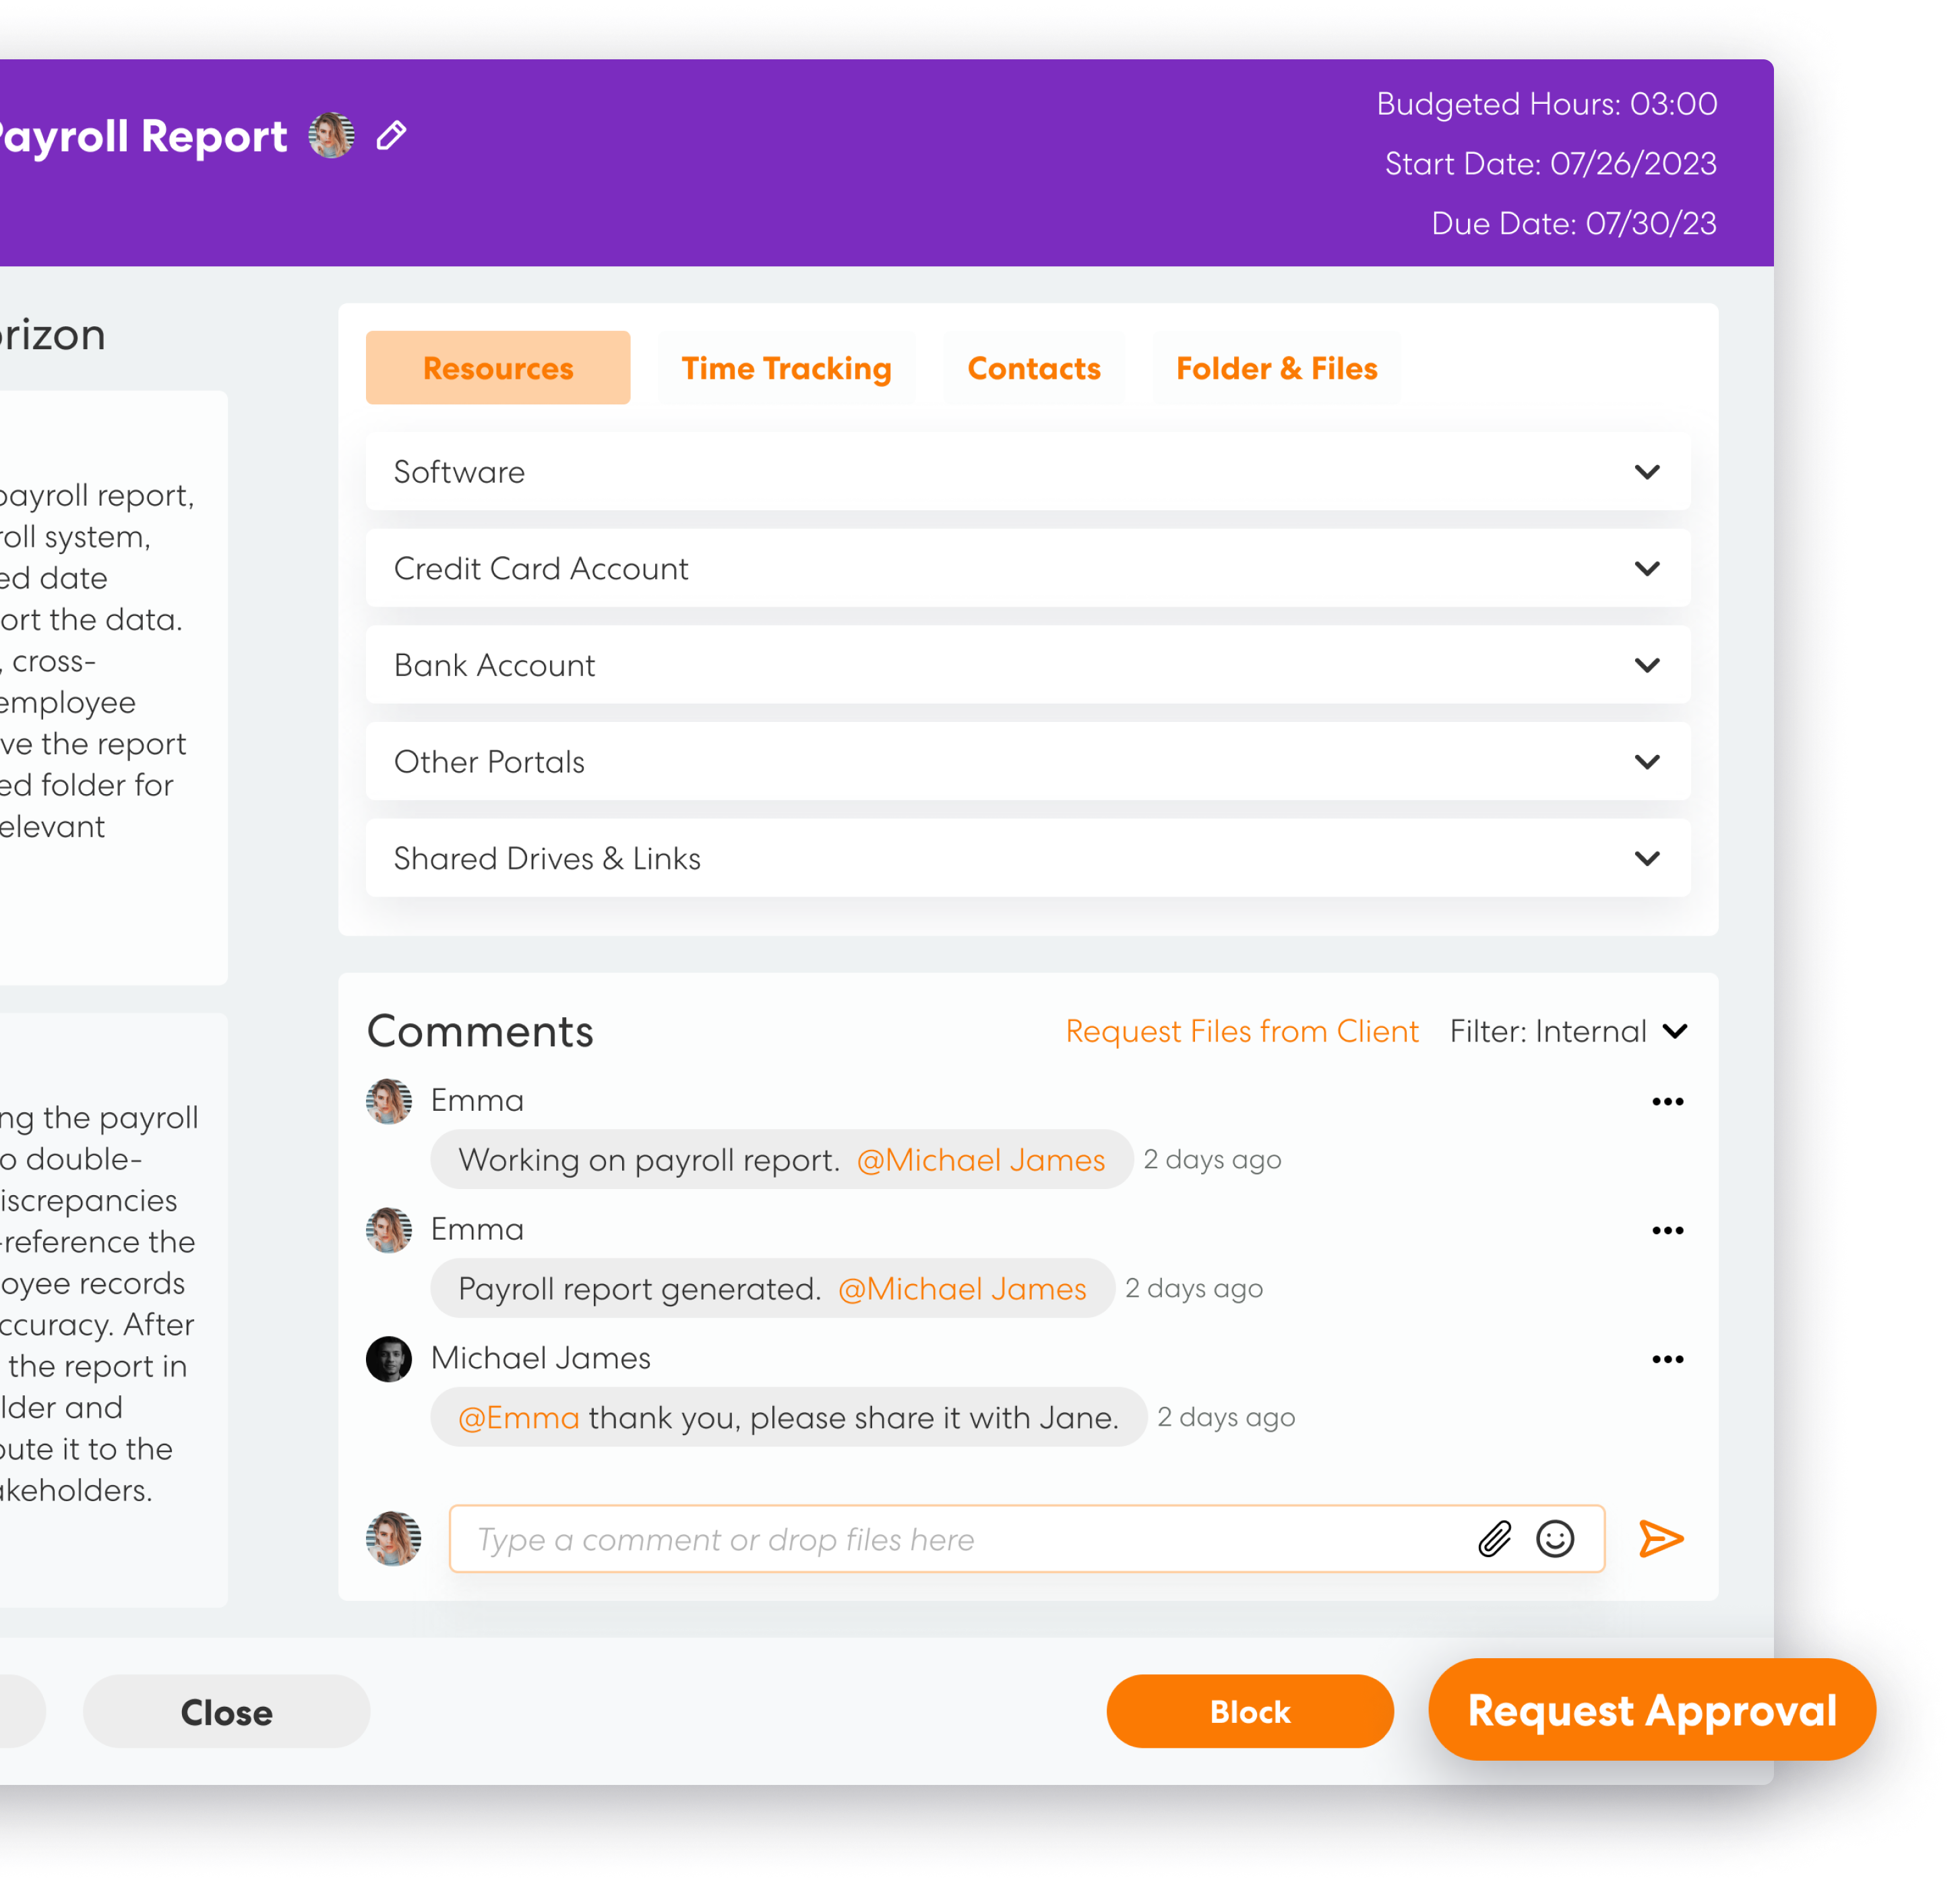
Task: Click the pencil edit icon beside Payroll Report
Action: point(391,136)
